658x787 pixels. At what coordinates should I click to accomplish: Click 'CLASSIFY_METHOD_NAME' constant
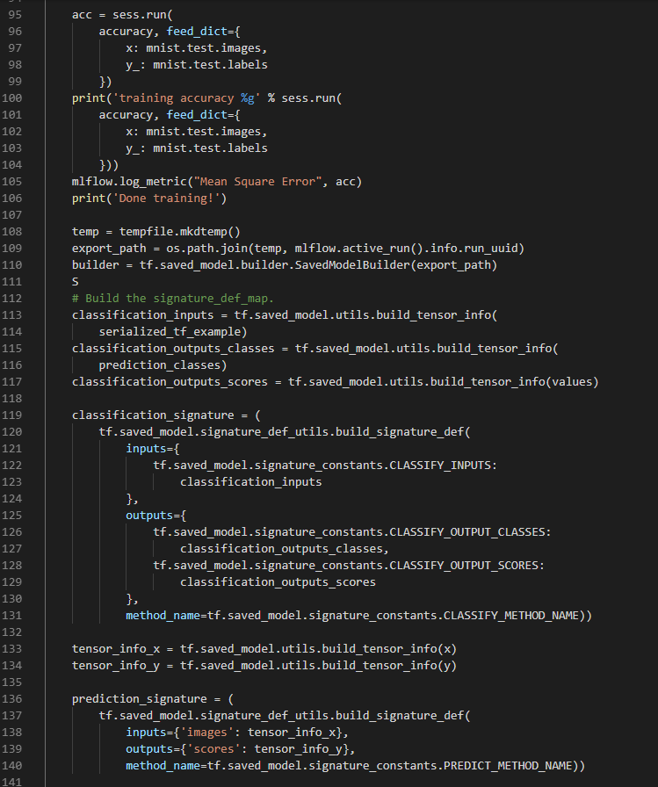[511, 616]
